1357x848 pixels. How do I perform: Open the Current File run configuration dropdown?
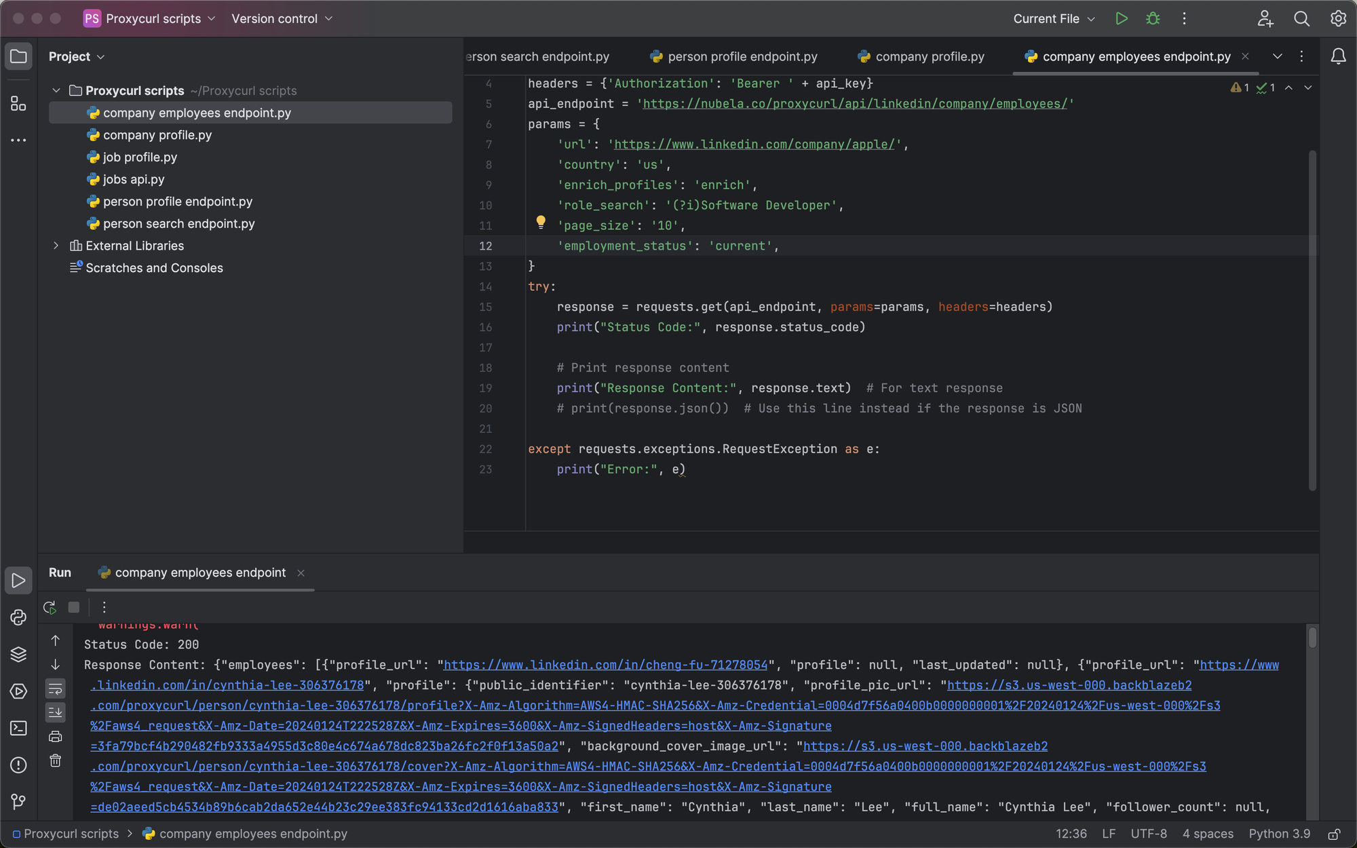[1054, 19]
